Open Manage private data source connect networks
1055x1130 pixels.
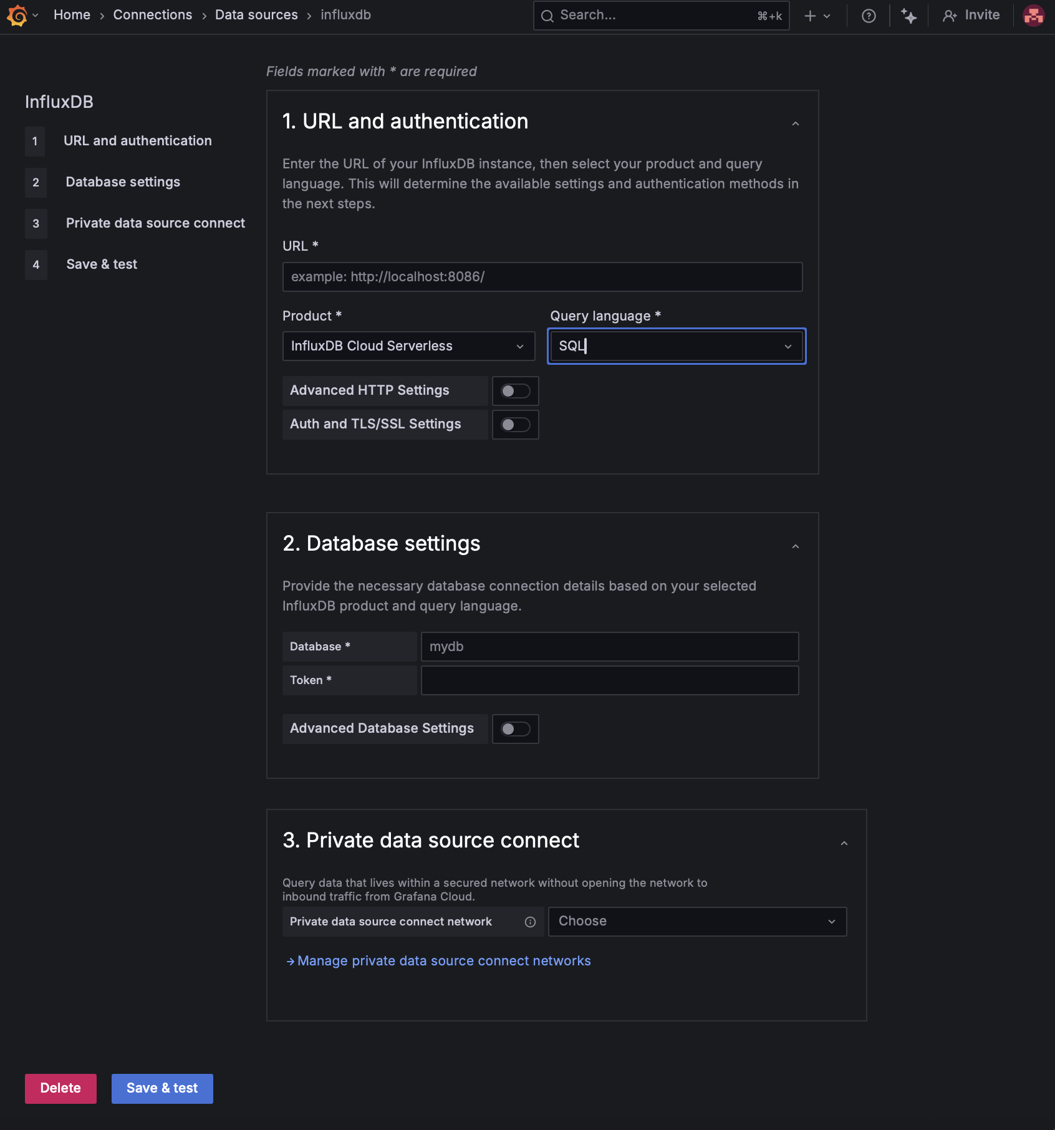443,961
